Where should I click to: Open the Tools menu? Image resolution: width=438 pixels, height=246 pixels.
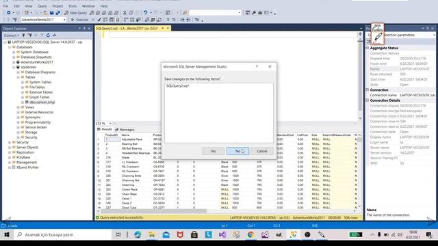point(72,6)
